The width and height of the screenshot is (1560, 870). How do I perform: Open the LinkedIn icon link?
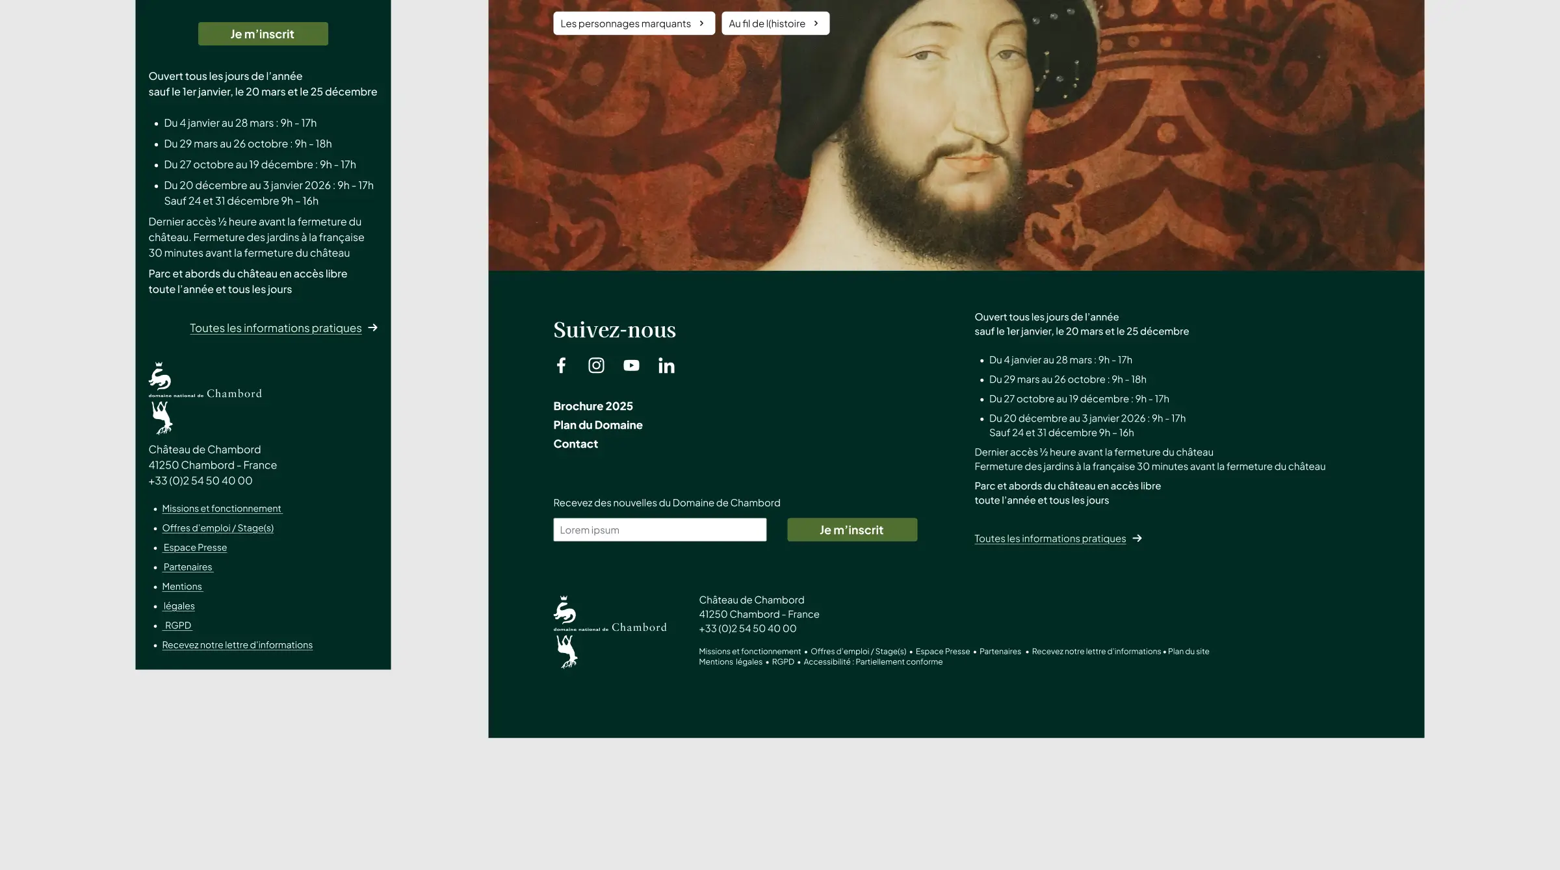point(666,365)
